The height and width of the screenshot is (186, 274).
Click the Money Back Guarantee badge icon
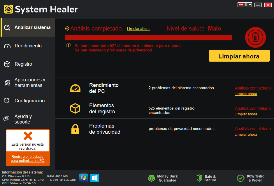coord(152,178)
